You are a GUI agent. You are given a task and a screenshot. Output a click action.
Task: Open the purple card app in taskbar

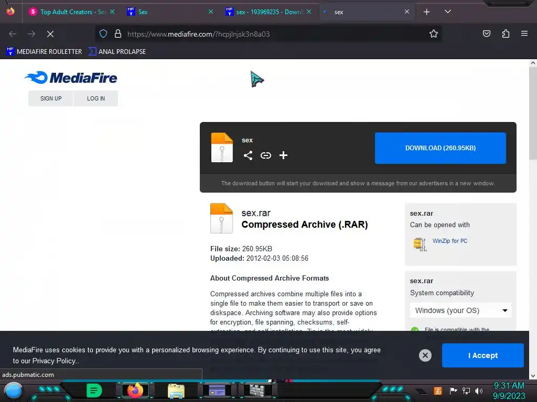click(x=217, y=390)
